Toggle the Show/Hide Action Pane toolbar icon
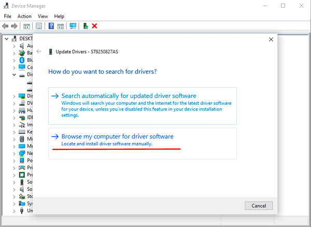The image size is (311, 227). [61, 26]
